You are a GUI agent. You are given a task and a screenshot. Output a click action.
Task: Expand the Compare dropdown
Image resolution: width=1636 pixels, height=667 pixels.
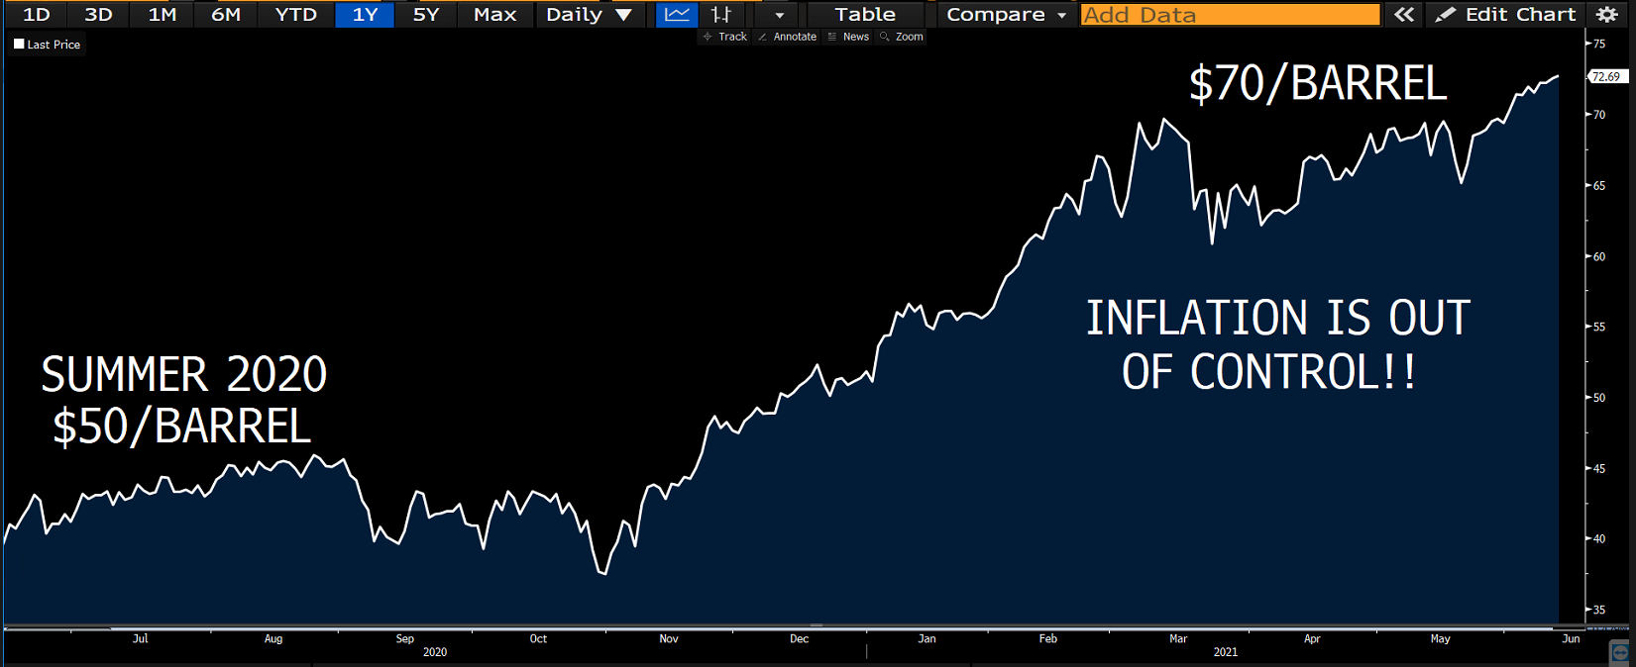[x=1005, y=14]
